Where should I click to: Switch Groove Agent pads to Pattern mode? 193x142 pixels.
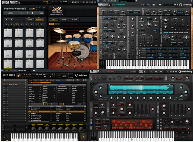(x=29, y=19)
